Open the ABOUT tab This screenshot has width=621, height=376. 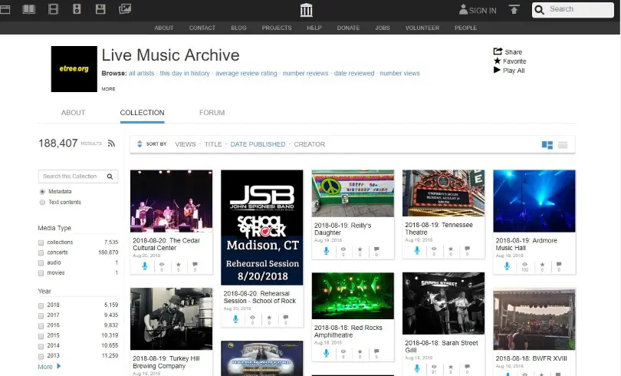click(73, 113)
